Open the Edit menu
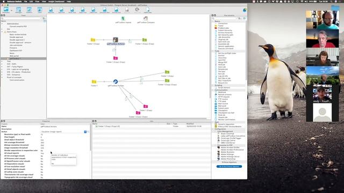This screenshot has height=193, width=344. 31,1
